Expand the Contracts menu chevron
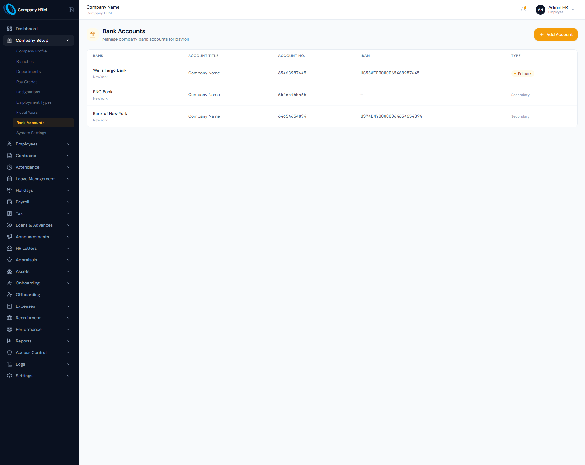 [x=68, y=156]
